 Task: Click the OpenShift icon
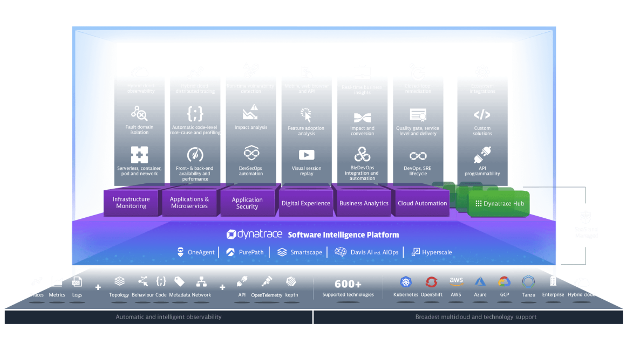coord(431,280)
